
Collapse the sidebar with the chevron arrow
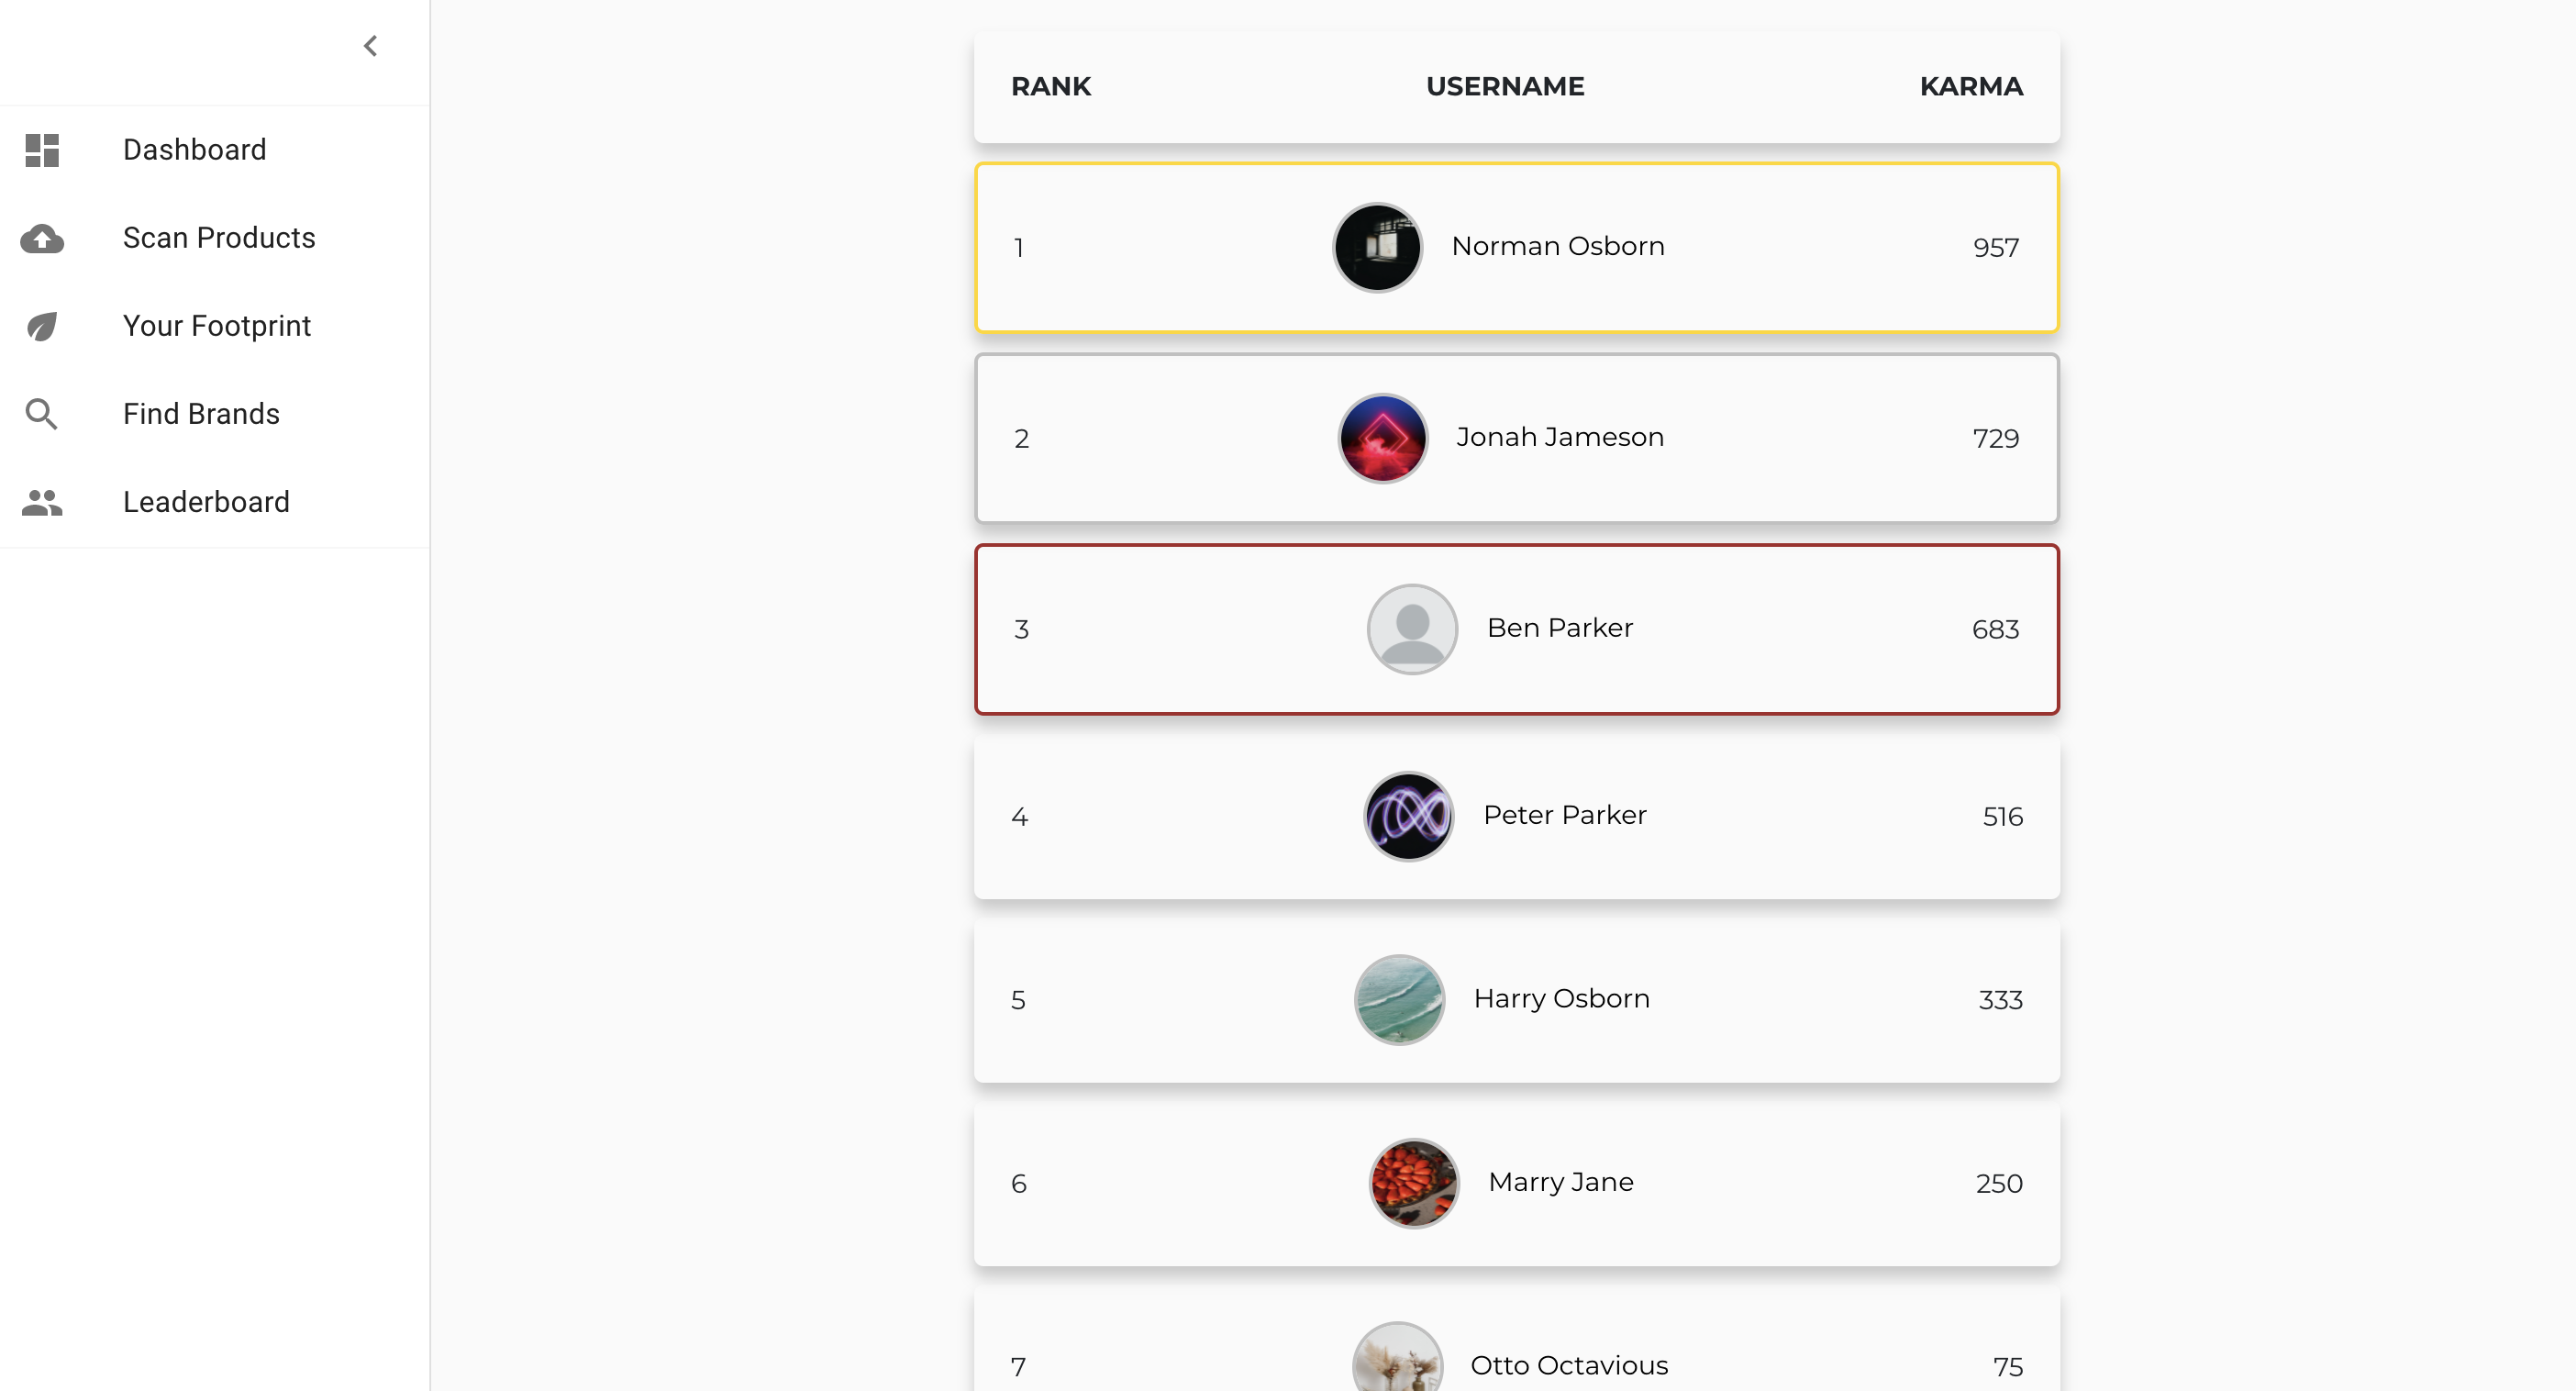[x=370, y=46]
